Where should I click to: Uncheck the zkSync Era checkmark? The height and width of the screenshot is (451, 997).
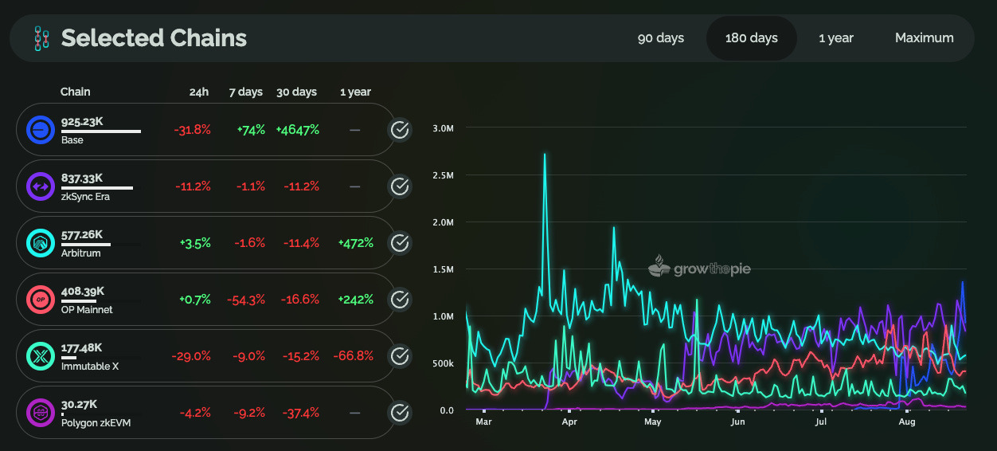coord(400,186)
